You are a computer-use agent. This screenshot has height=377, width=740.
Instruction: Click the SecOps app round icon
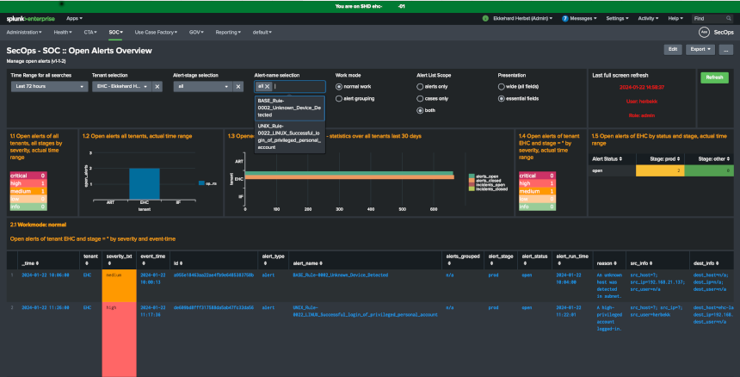tap(703, 32)
